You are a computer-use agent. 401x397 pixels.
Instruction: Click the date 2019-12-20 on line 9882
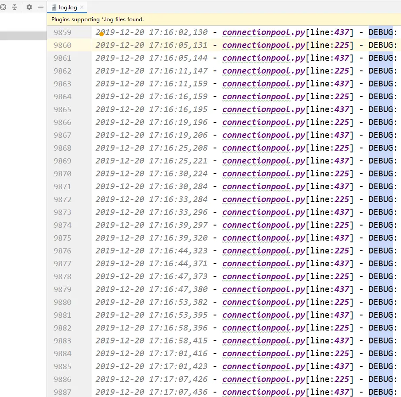click(120, 328)
